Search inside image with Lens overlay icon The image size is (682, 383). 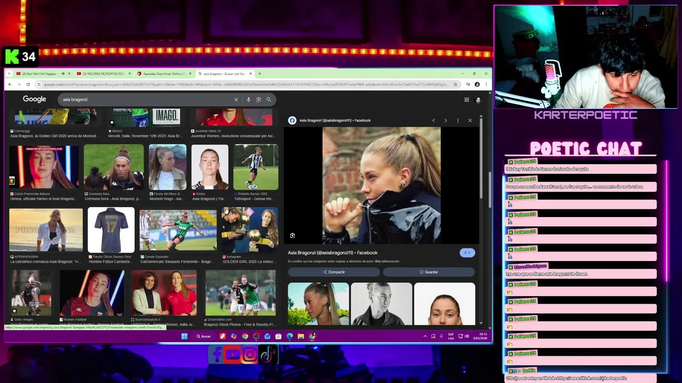pos(293,236)
